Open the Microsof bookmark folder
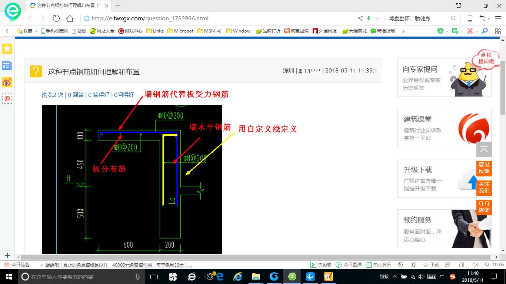This screenshot has width=506, height=284. pyautogui.click(x=180, y=31)
